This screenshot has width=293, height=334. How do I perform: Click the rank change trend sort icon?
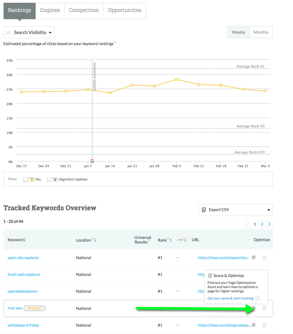pos(181,240)
